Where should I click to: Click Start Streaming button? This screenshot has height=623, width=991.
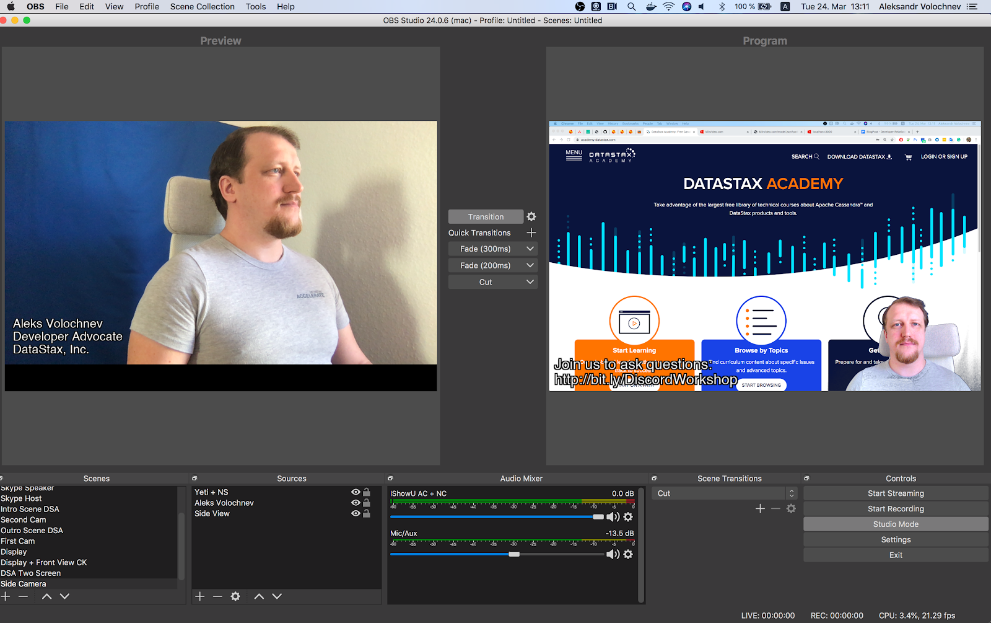tap(896, 493)
